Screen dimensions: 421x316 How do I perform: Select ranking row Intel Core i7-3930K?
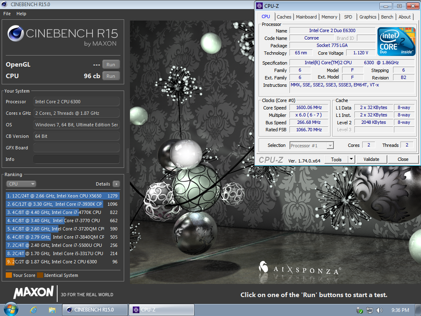click(62, 204)
